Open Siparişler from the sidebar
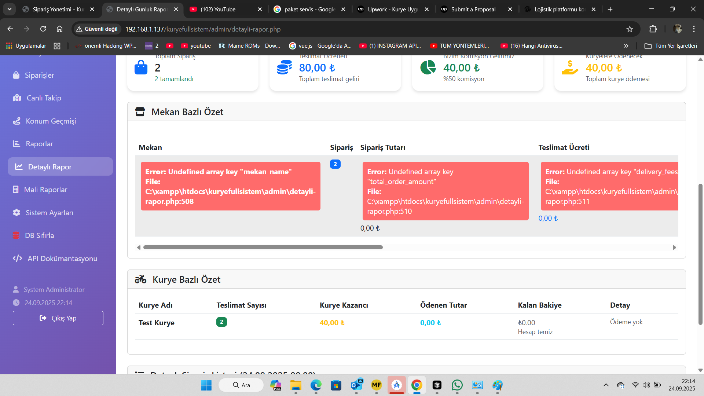The image size is (704, 396). [x=39, y=75]
